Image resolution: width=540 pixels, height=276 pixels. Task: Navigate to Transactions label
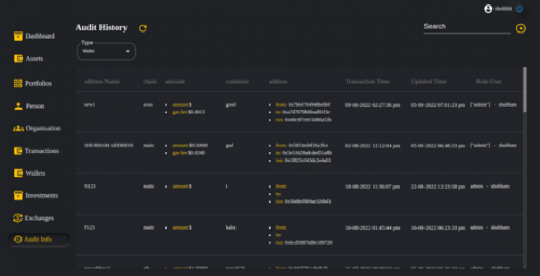tap(41, 151)
